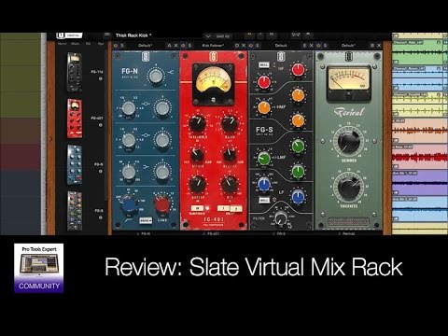Collapse the library panel with the side arrow

tap(51, 139)
